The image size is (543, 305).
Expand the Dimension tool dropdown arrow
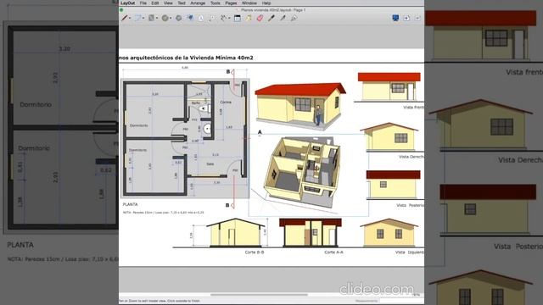tap(229, 19)
